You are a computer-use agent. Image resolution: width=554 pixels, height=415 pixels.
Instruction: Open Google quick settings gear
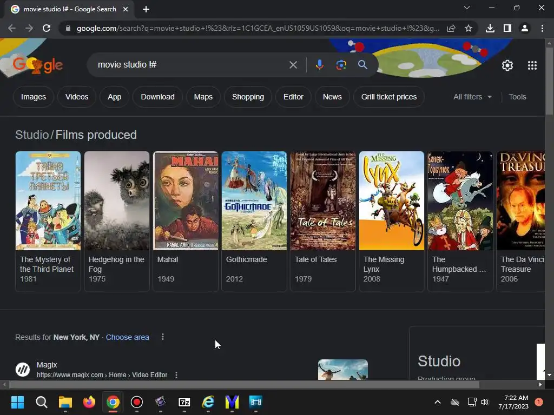[507, 65]
